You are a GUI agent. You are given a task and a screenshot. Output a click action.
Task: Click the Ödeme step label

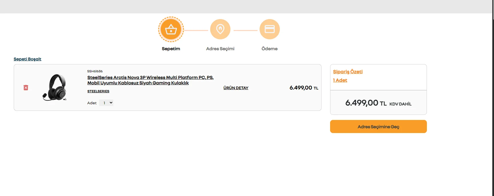[x=270, y=49]
